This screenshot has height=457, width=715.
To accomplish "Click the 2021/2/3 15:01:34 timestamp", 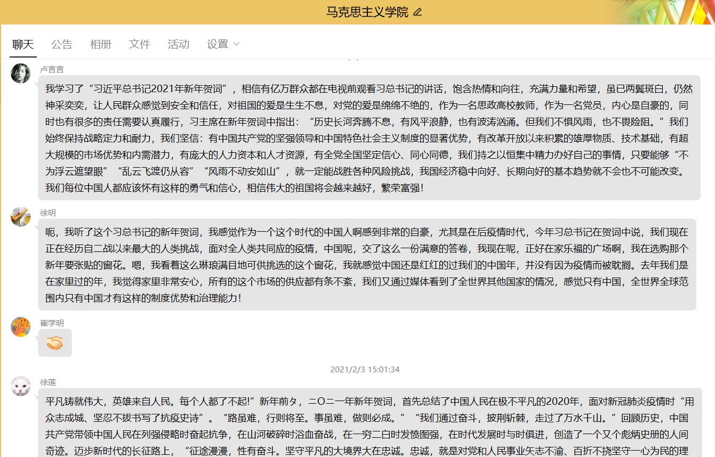I will pyautogui.click(x=365, y=369).
